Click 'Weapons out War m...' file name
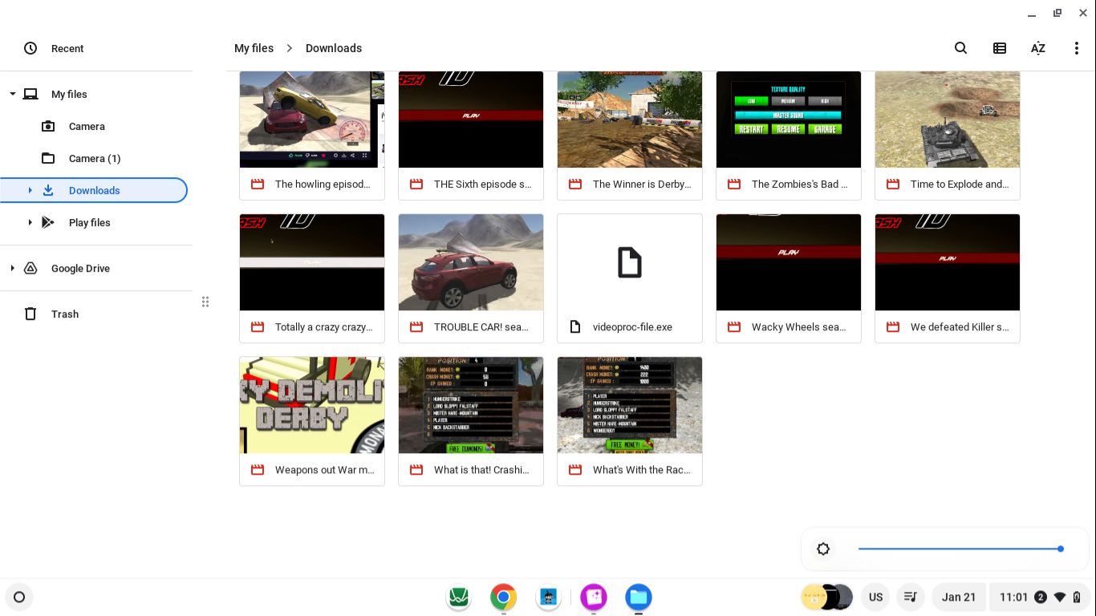The width and height of the screenshot is (1096, 616). tap(325, 470)
